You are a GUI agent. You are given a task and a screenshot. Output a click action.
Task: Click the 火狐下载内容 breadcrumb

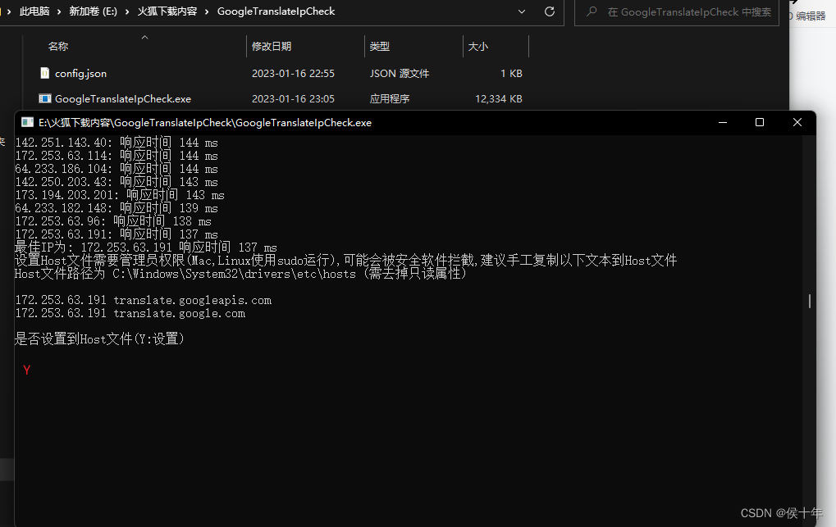tap(167, 11)
